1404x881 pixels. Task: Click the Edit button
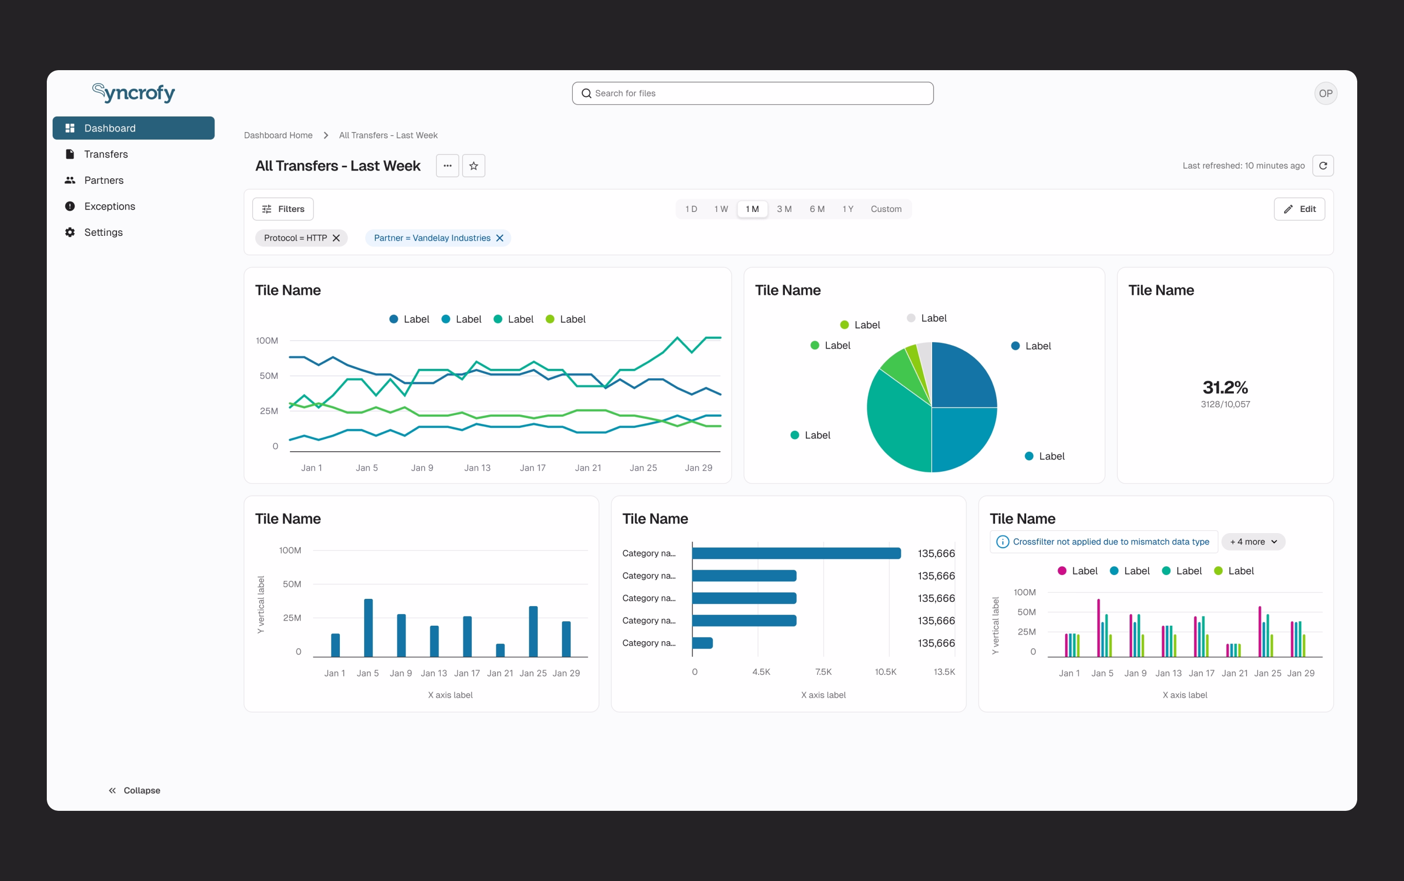(x=1300, y=209)
